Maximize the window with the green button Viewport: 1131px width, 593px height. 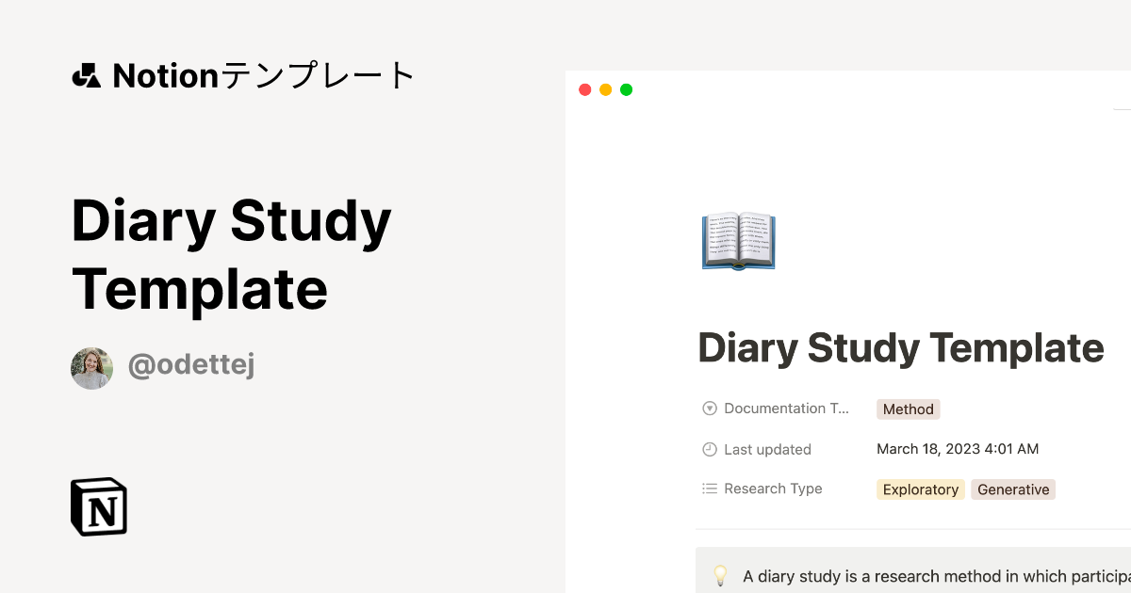click(626, 89)
